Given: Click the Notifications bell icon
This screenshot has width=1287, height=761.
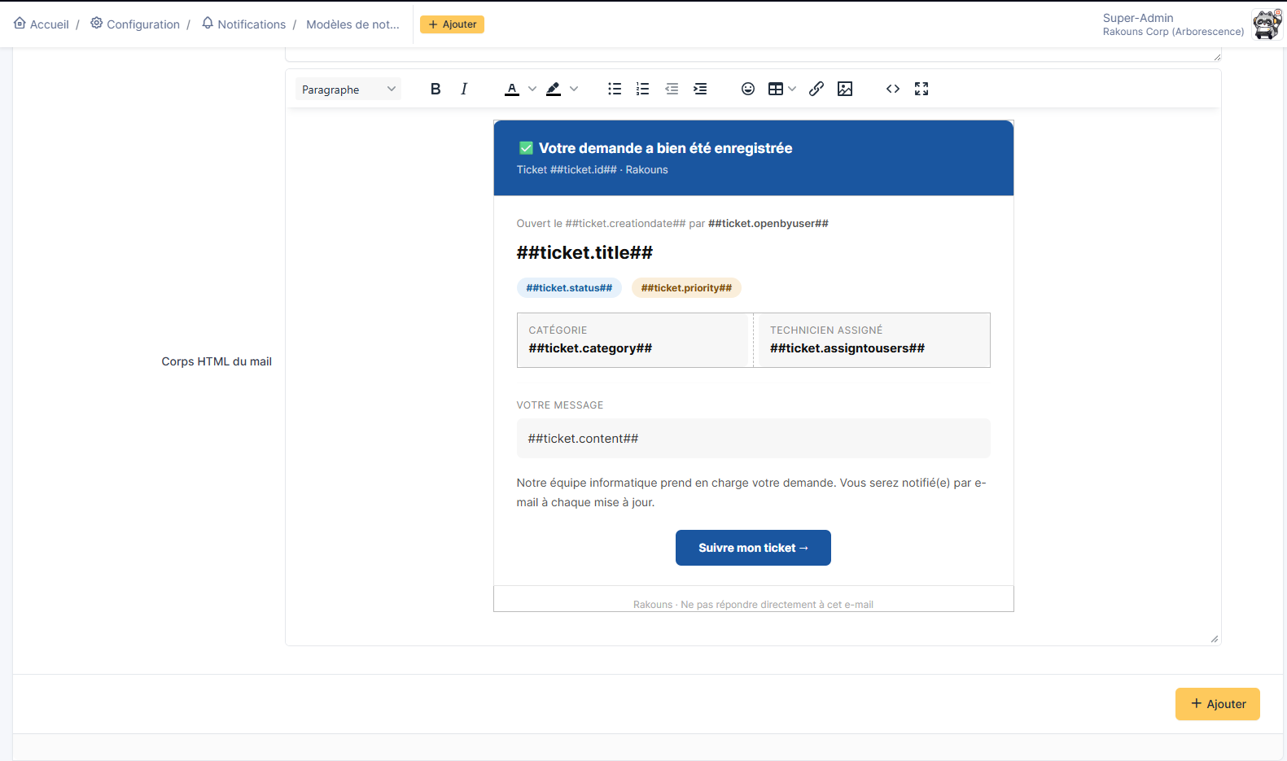Looking at the screenshot, I should pos(208,23).
